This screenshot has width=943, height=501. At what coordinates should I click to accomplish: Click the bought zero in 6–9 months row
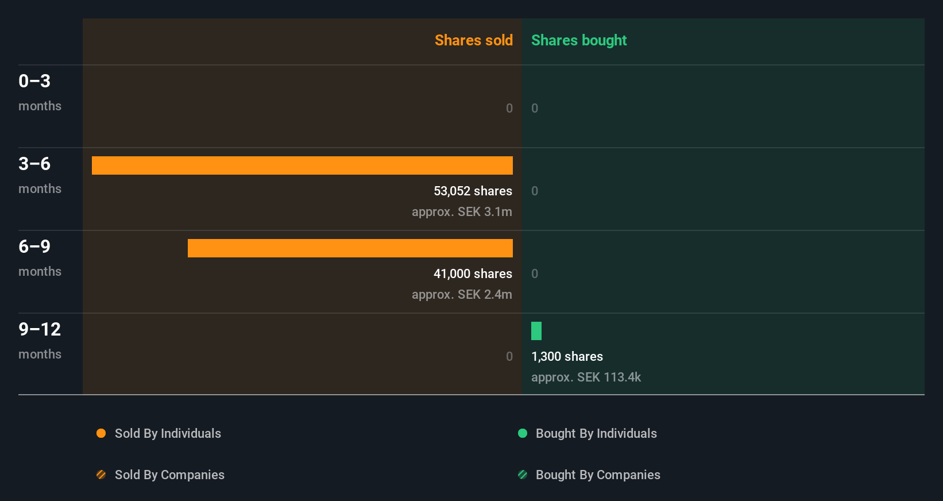(535, 273)
